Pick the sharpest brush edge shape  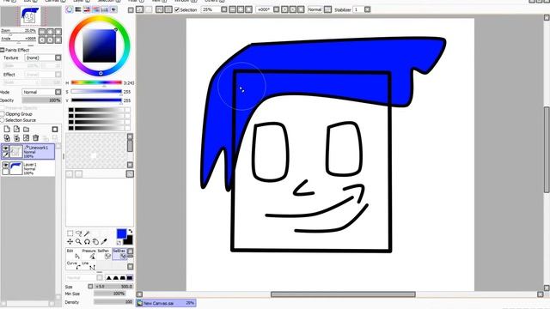[x=109, y=278]
